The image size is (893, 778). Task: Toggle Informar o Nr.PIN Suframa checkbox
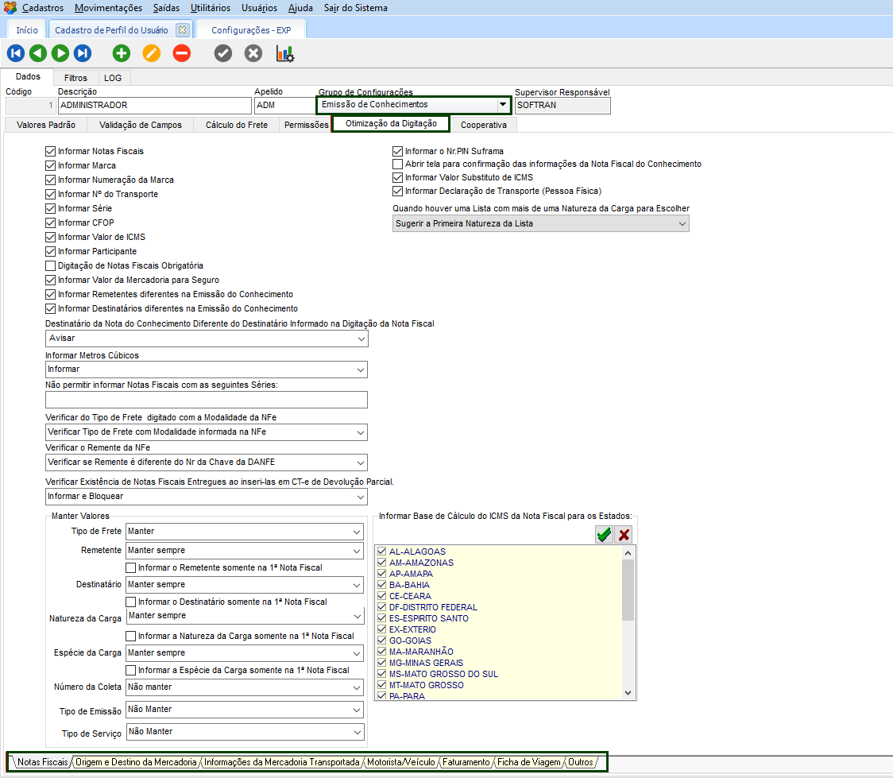click(397, 151)
